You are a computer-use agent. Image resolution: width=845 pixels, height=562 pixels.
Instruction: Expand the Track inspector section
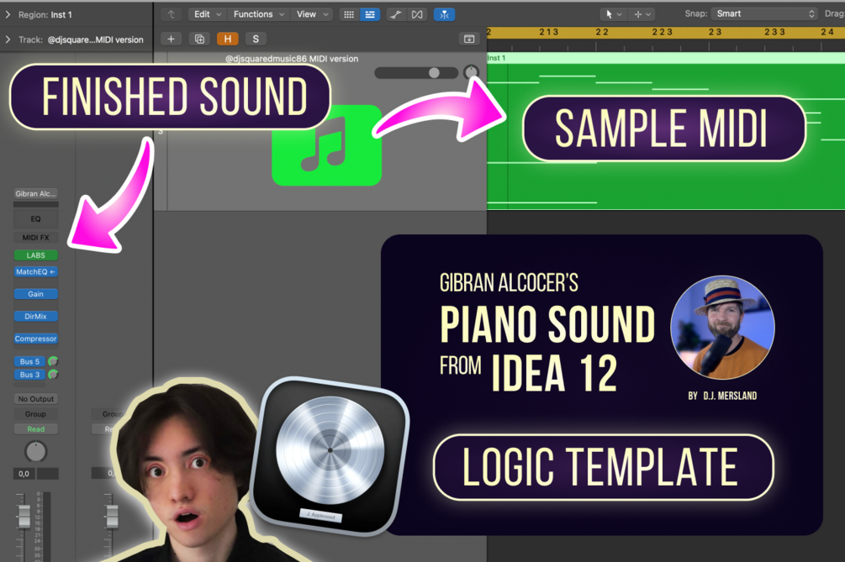pyautogui.click(x=8, y=39)
